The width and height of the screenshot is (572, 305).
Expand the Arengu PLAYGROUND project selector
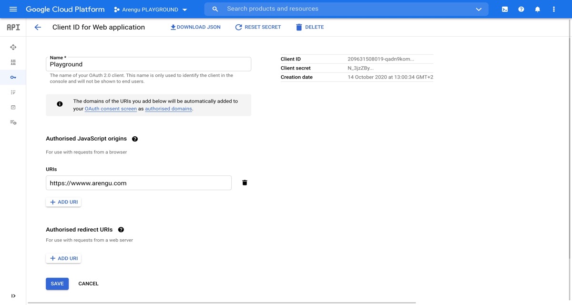point(151,10)
